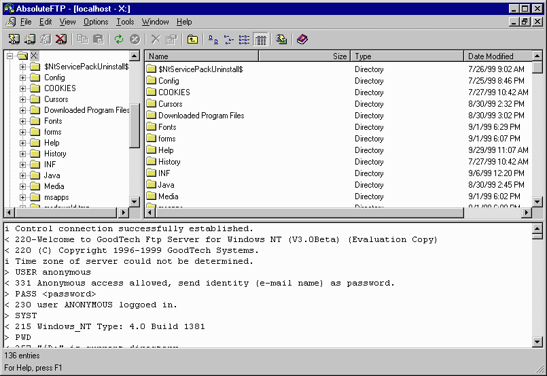Expand the Fonts tree node
547x376 pixels.
point(22,121)
